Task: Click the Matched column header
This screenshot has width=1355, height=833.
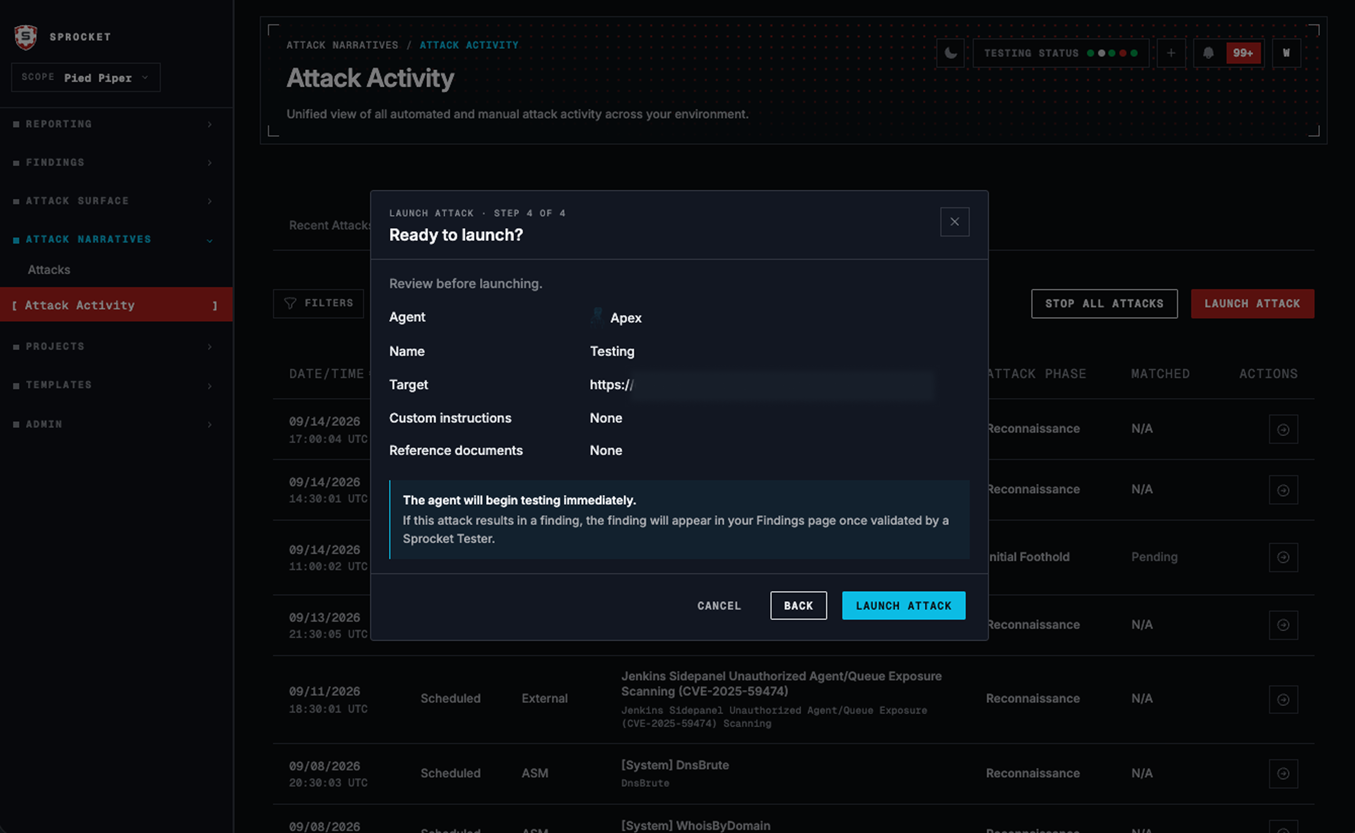Action: (1161, 374)
